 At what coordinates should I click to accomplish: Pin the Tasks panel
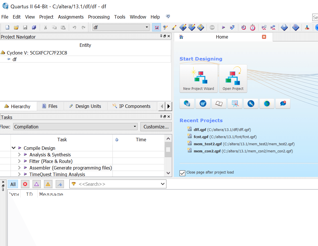pos(161,116)
